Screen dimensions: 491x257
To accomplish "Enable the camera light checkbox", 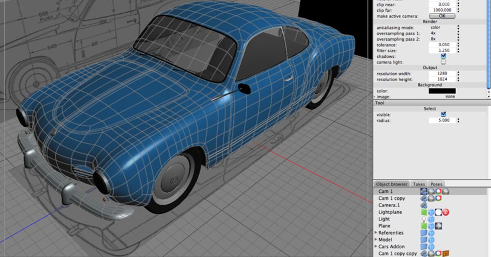I will tap(443, 62).
